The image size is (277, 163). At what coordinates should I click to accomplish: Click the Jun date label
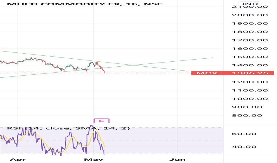coord(177,160)
